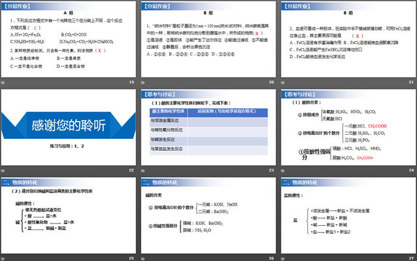The height and width of the screenshot is (261, 417).
Task: Click the animation star icon under slide 21
Action: [283, 82]
